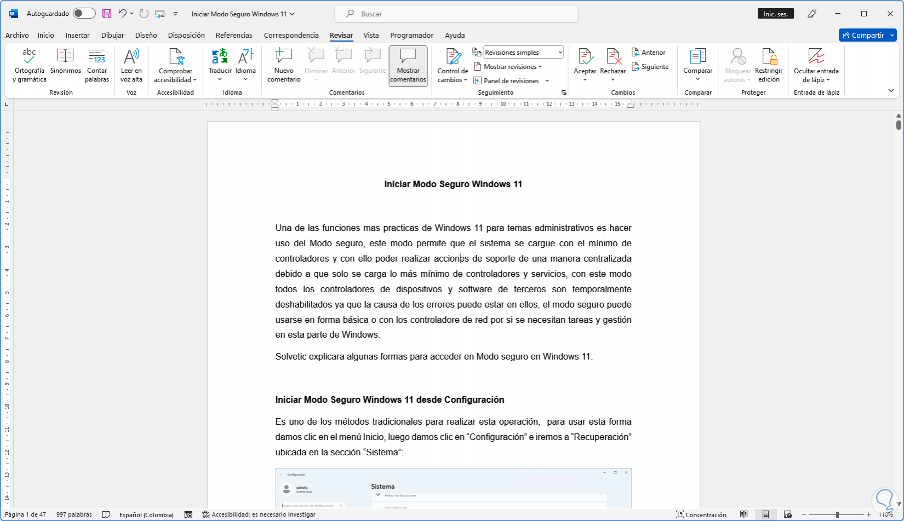Expand the document title dropdown

click(292, 14)
